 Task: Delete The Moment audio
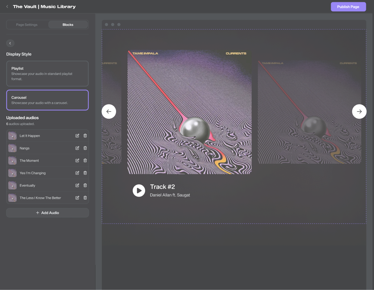click(85, 160)
